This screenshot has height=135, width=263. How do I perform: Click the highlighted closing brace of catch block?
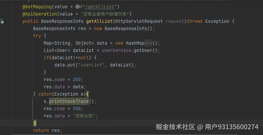[x=34, y=123]
